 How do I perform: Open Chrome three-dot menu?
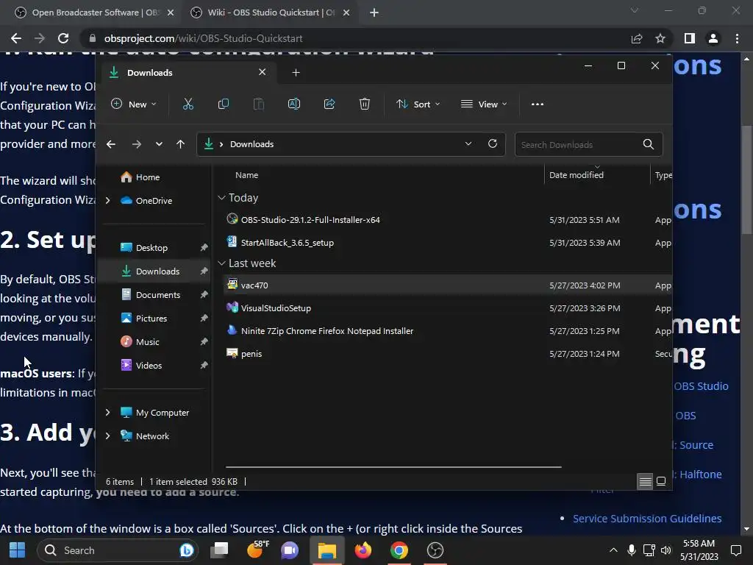737,38
